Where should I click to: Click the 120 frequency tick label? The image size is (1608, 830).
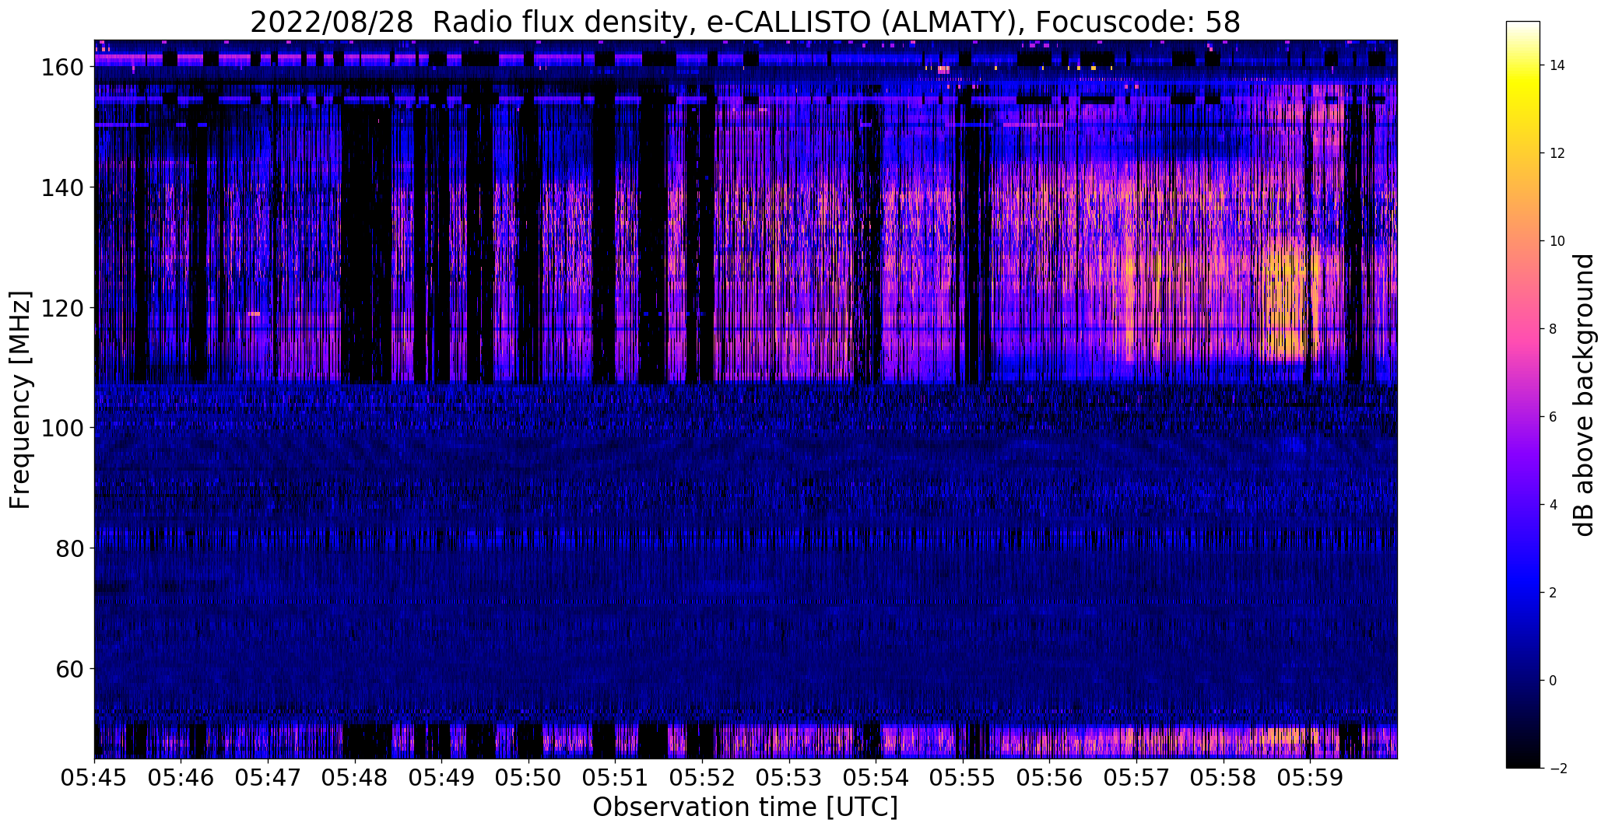tap(63, 307)
